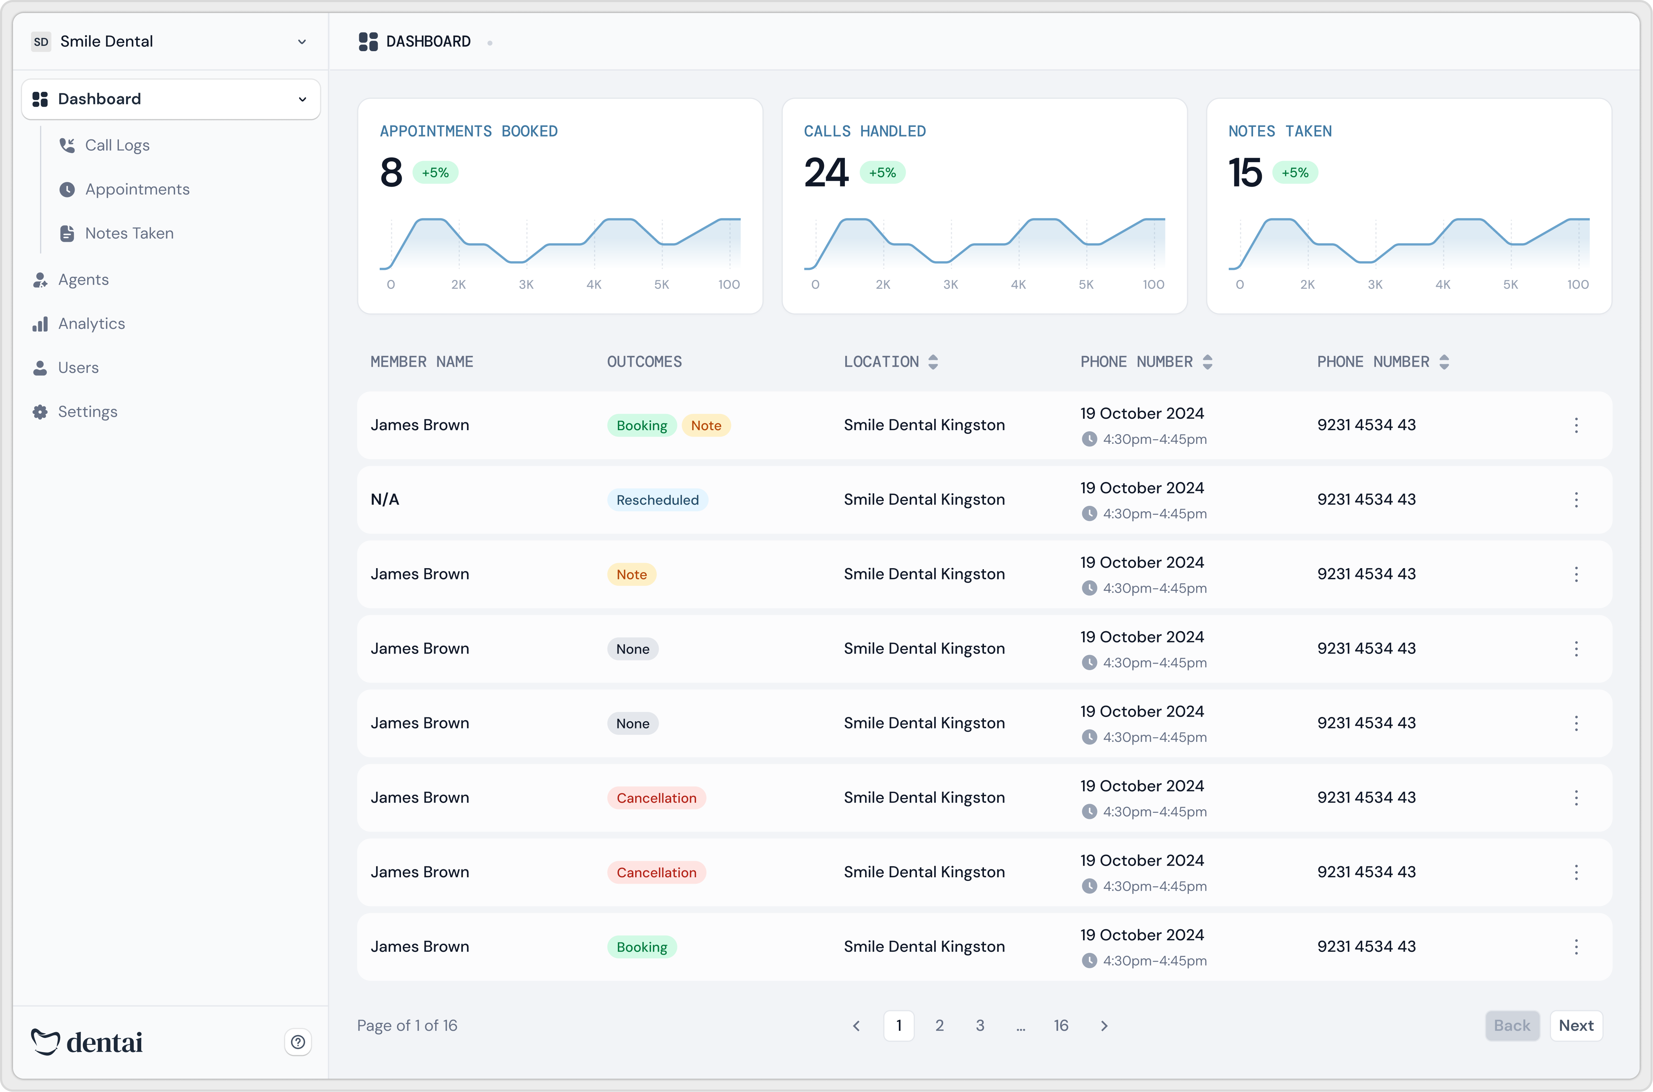The width and height of the screenshot is (1653, 1092).
Task: Click the +5% badge under Notes Taken
Action: 1295,173
